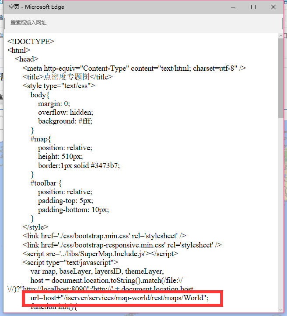
Task: Click the closing </style> tag line
Action: pyautogui.click(x=35, y=227)
